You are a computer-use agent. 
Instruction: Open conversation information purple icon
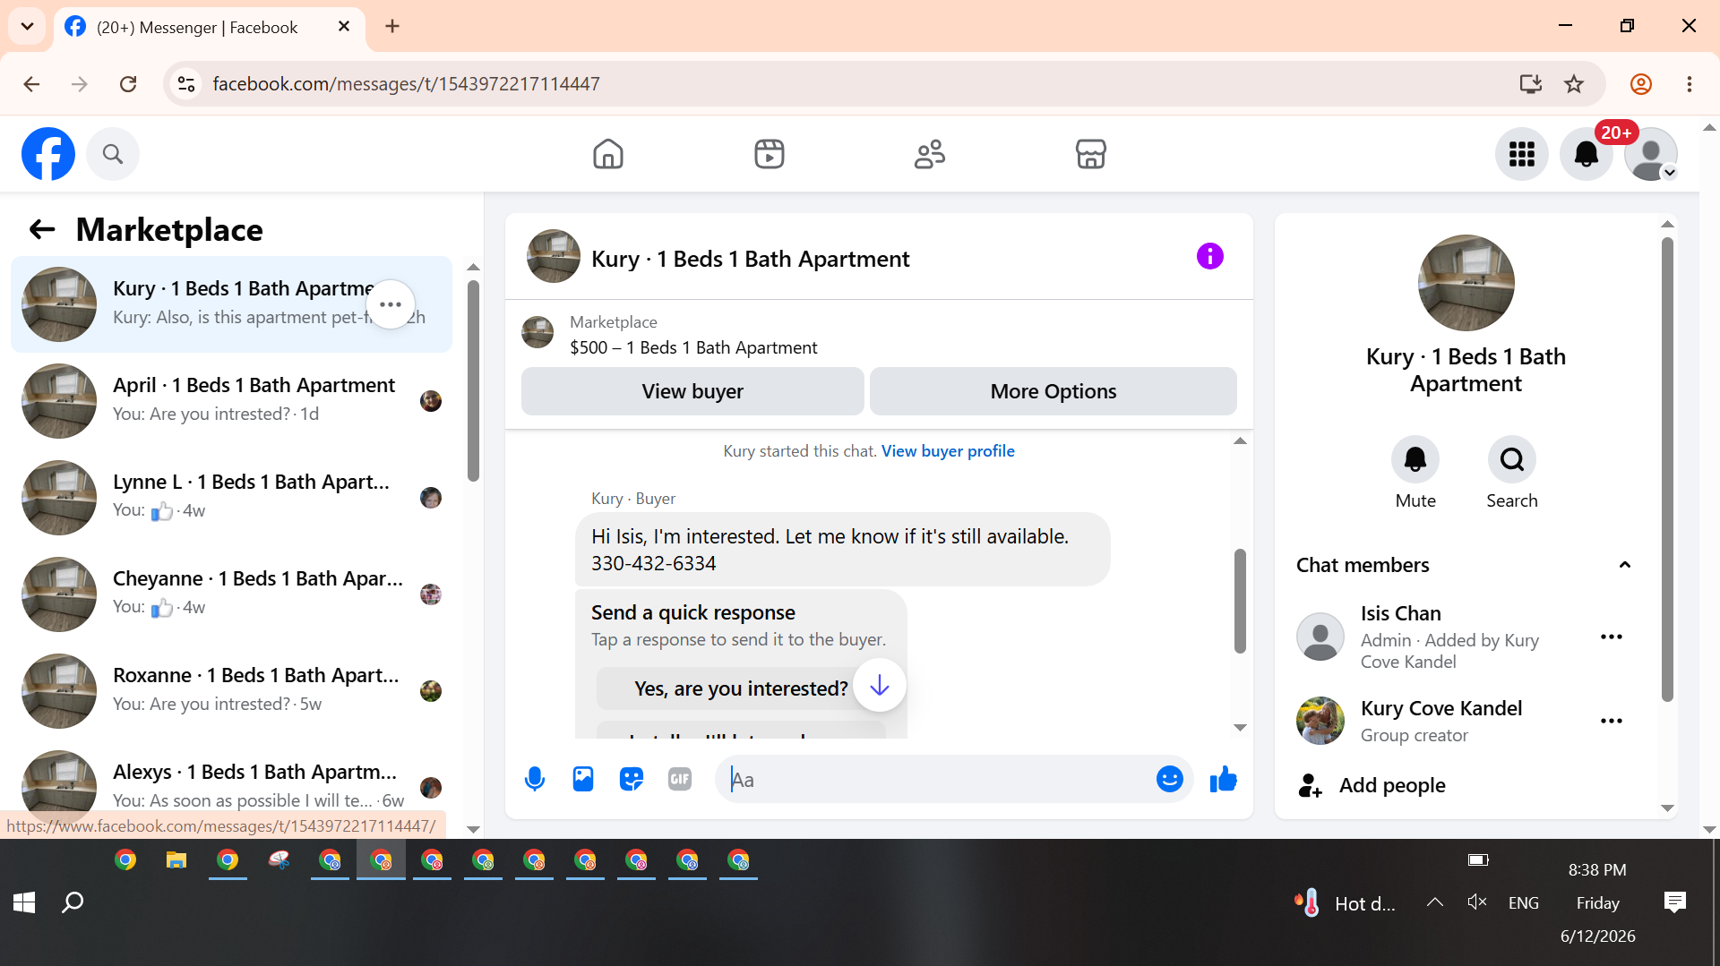tap(1210, 256)
